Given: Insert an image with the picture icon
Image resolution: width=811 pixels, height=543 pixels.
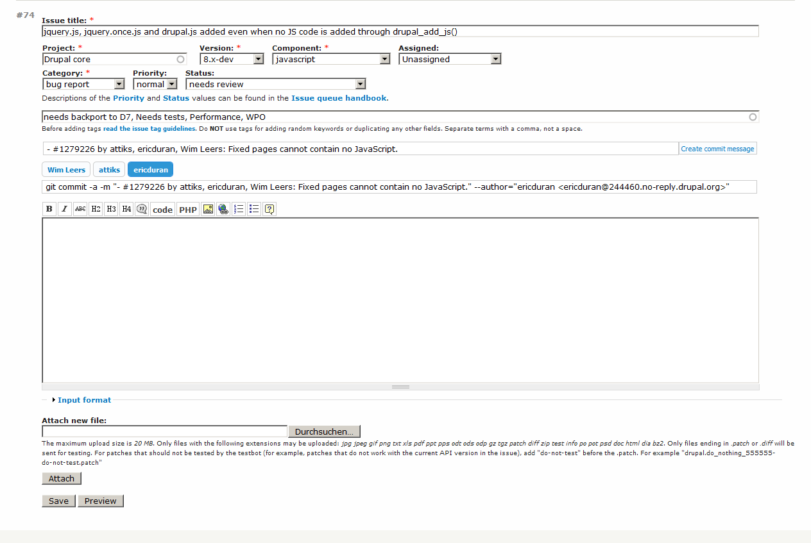Looking at the screenshot, I should pyautogui.click(x=208, y=209).
